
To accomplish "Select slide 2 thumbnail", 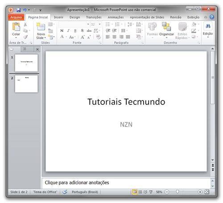I will pos(26,84).
